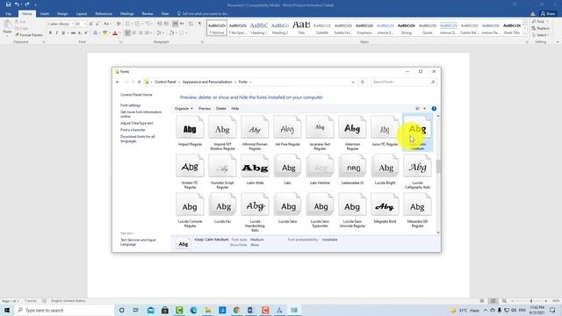Select the Leelawadee UI font icon
Screen dimensions: 562x316
352,166
